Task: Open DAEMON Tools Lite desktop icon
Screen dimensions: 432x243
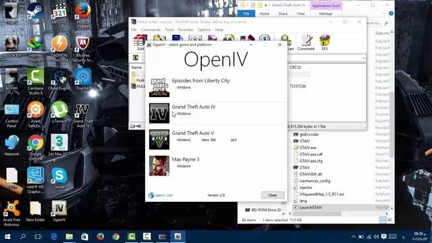Action: pyautogui.click(x=59, y=48)
